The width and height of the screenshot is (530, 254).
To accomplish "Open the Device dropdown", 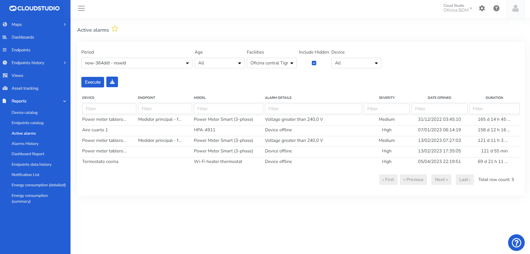I will click(356, 63).
